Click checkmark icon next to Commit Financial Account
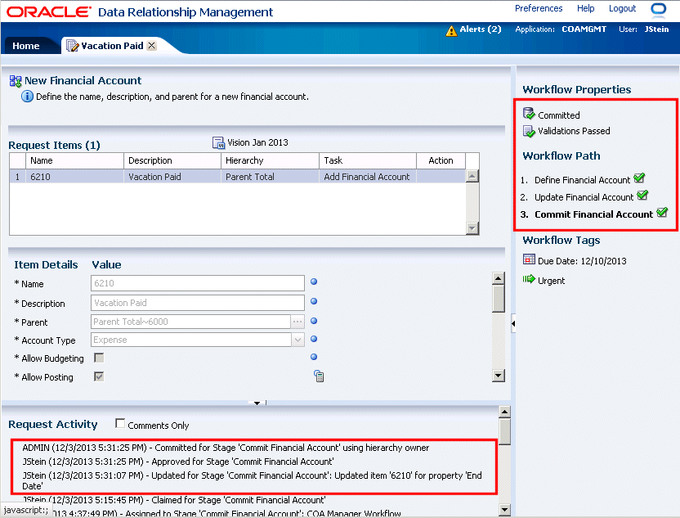This screenshot has height=518, width=680. tap(662, 212)
